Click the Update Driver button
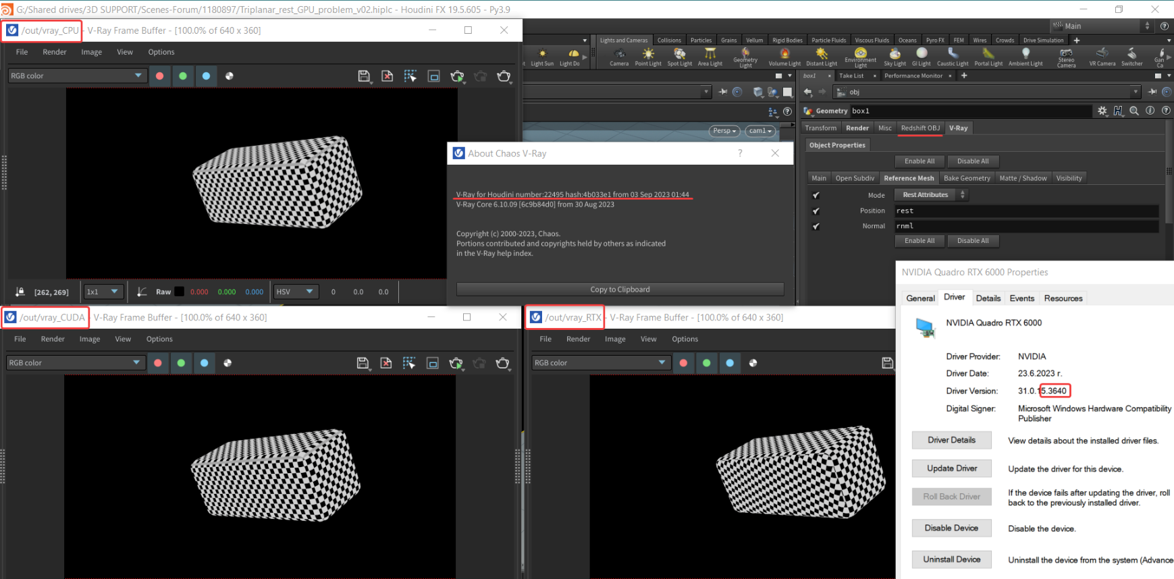This screenshot has width=1174, height=579. (x=952, y=468)
